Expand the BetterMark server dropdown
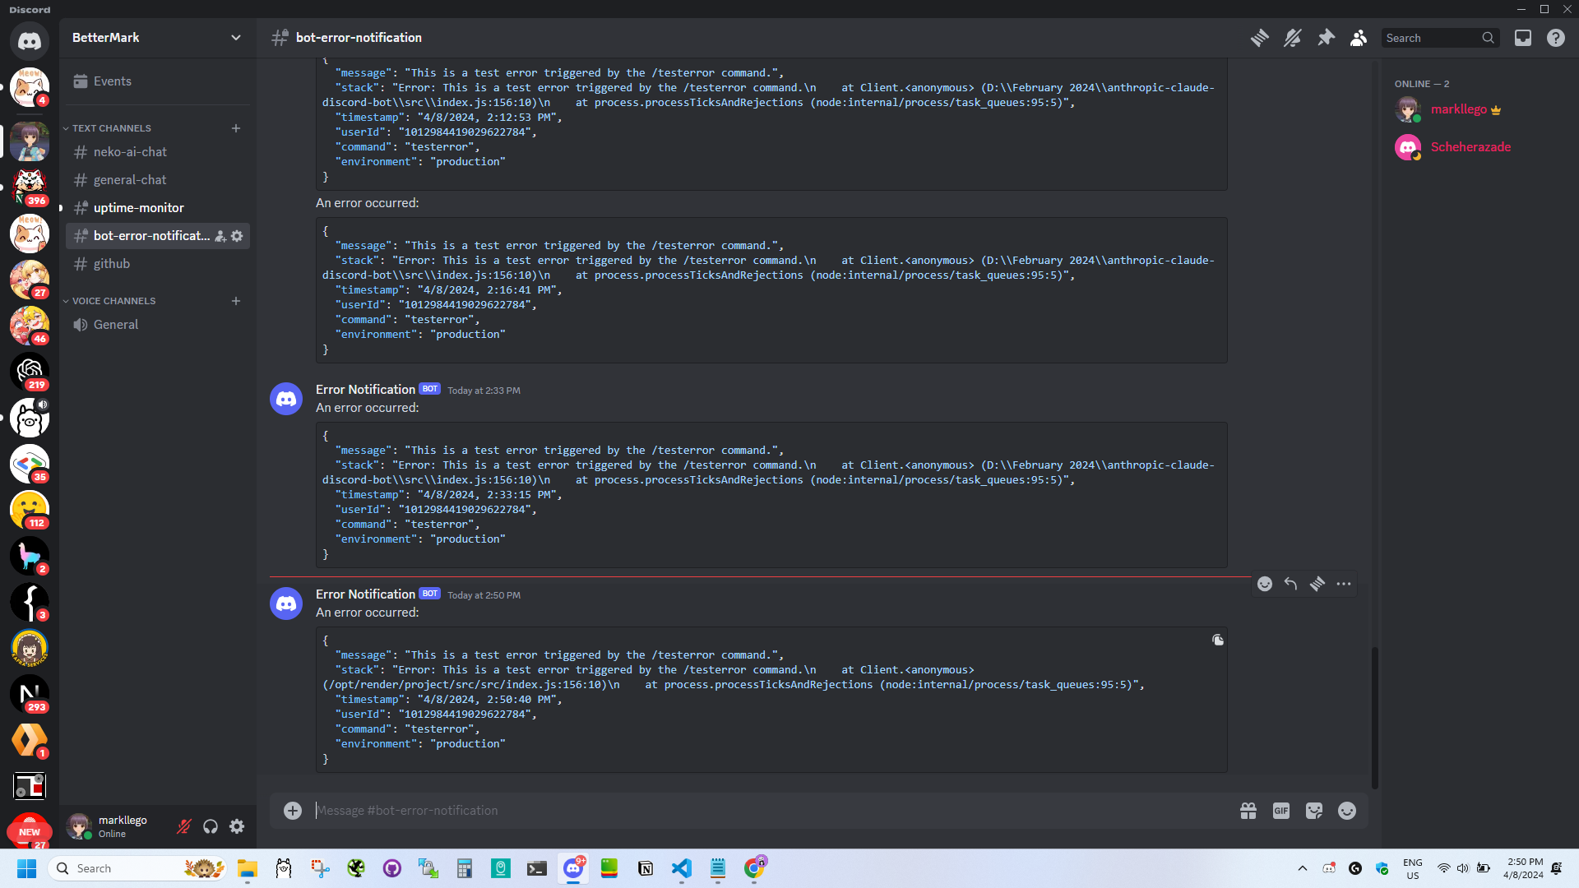1579x888 pixels. tap(236, 37)
